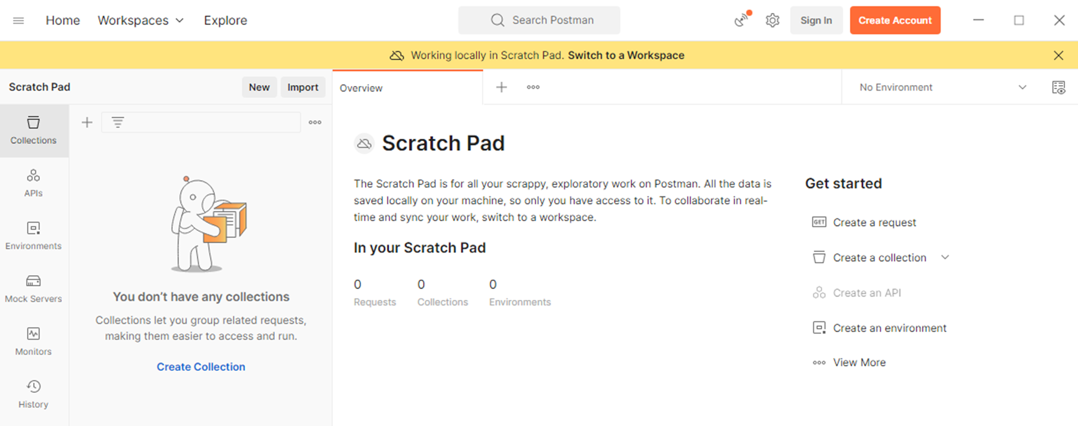Open the History sidebar section
1078x426 pixels.
click(33, 394)
